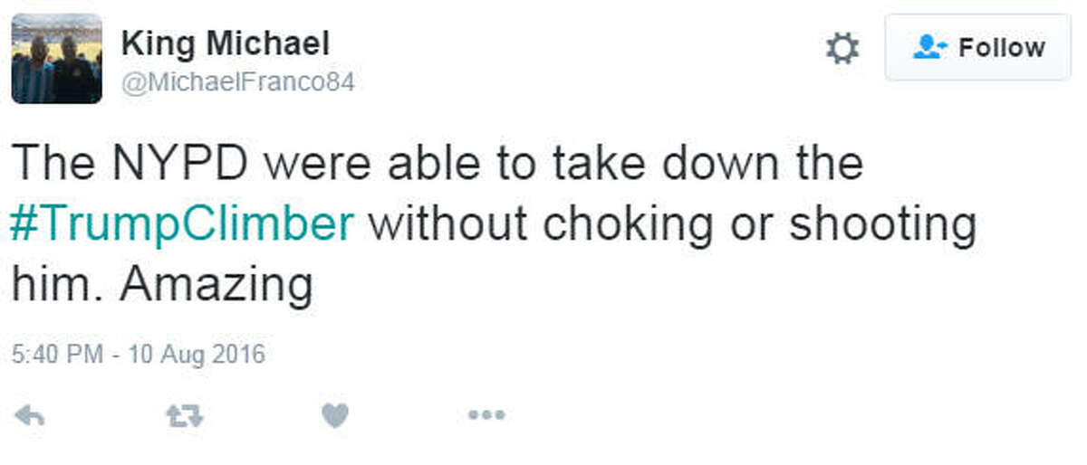This screenshot has width=1087, height=465.
Task: Click the person-plus icon in the Follow button
Action: coord(930,47)
